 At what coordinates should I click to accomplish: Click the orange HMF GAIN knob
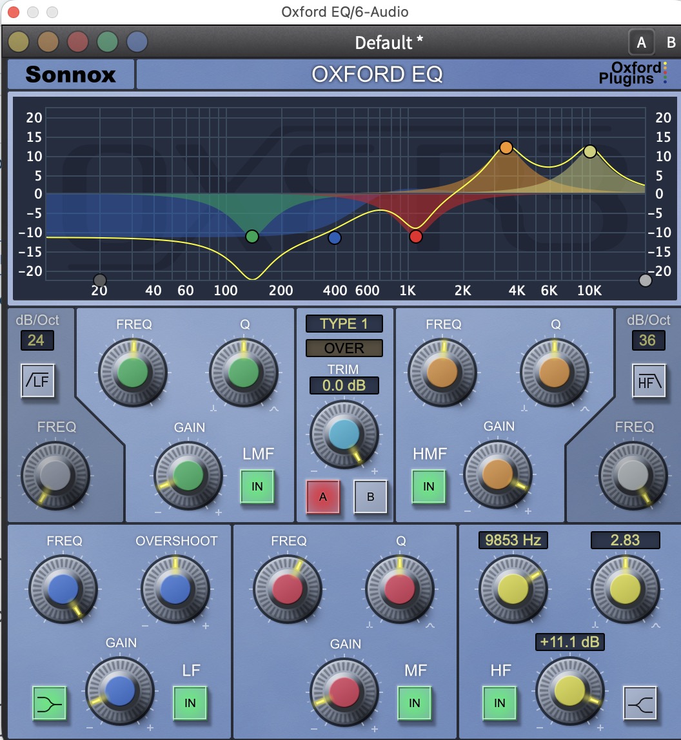[x=498, y=474]
